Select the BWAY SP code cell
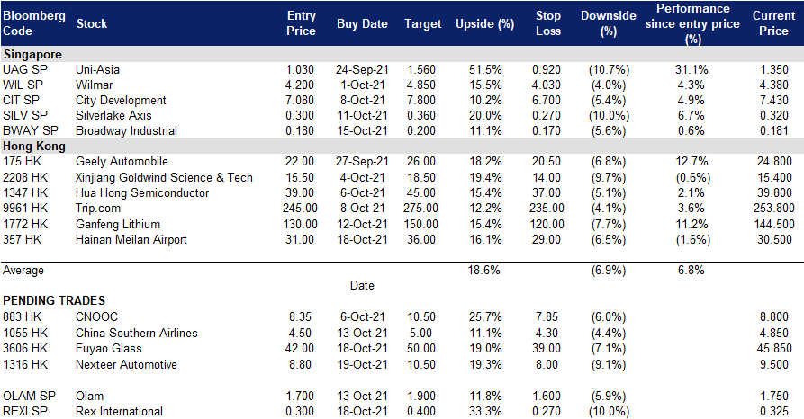The image size is (804, 419). [x=31, y=131]
